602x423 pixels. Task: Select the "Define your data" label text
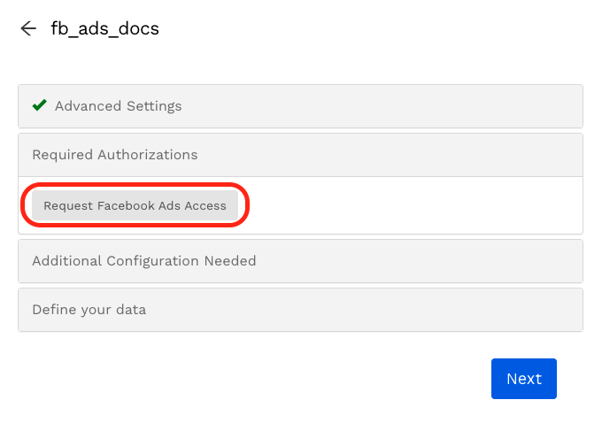tap(89, 310)
